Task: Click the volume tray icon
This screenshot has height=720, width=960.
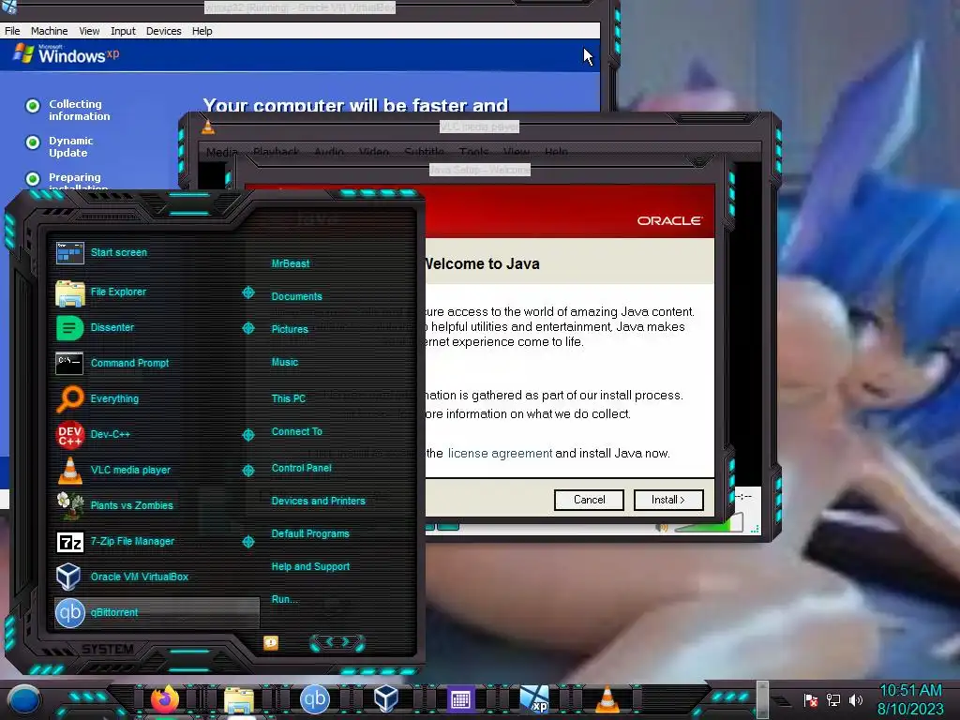Action: point(855,700)
